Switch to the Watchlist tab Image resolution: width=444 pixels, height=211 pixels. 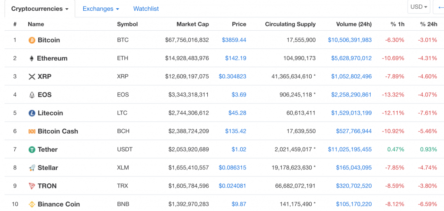(146, 9)
